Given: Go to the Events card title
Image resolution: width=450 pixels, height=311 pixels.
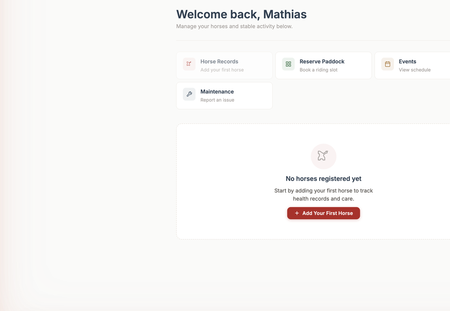Looking at the screenshot, I should (x=407, y=61).
